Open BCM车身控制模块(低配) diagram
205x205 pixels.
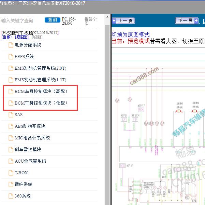[x=41, y=103]
